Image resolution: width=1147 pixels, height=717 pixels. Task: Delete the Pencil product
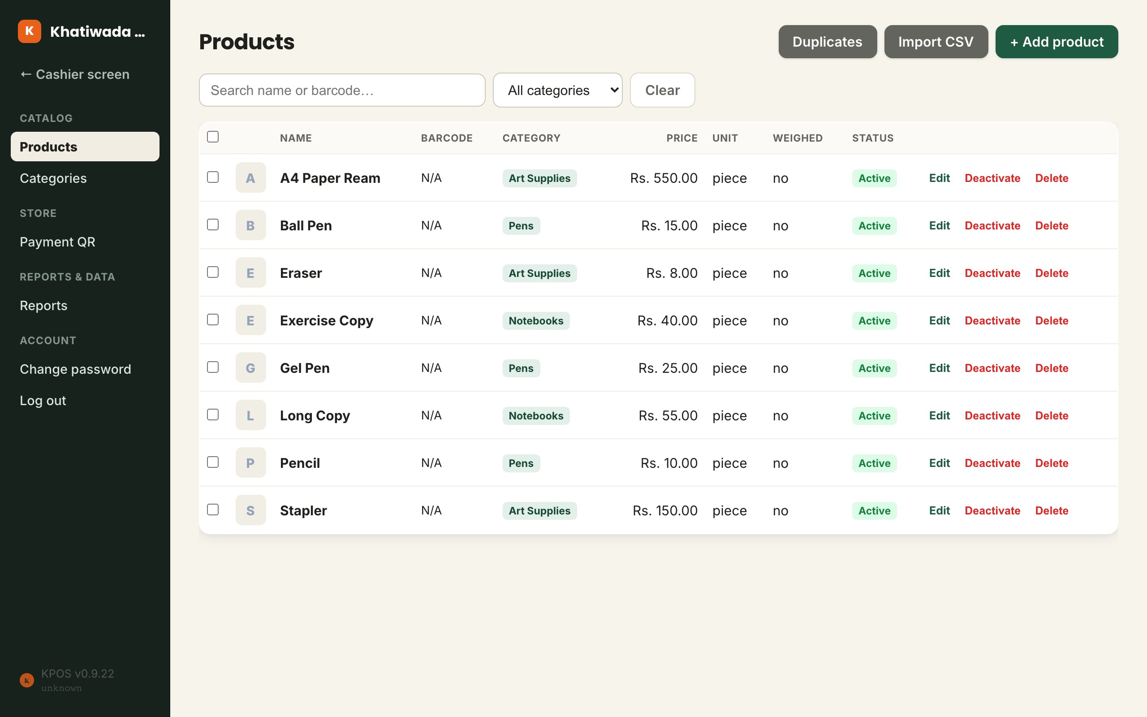(1051, 463)
